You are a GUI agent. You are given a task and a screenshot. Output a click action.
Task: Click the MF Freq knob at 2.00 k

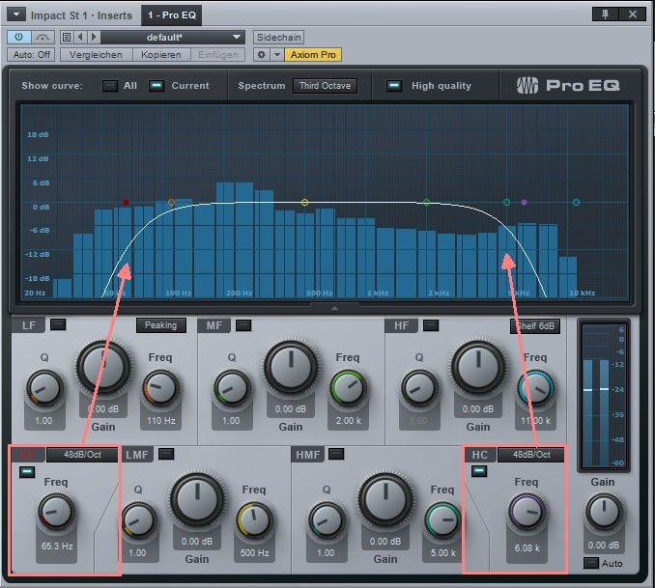pos(348,388)
